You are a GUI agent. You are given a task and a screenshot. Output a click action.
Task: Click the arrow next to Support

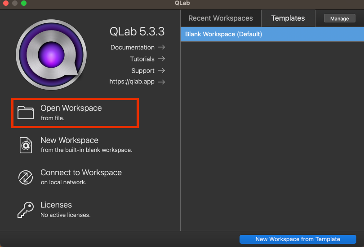point(161,70)
